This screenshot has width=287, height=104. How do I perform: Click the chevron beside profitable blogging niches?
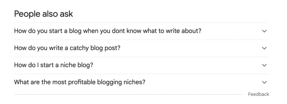264,82
